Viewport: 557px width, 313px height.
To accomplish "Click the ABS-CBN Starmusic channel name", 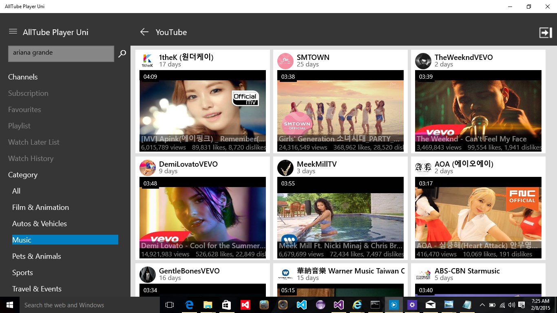I will click(467, 271).
